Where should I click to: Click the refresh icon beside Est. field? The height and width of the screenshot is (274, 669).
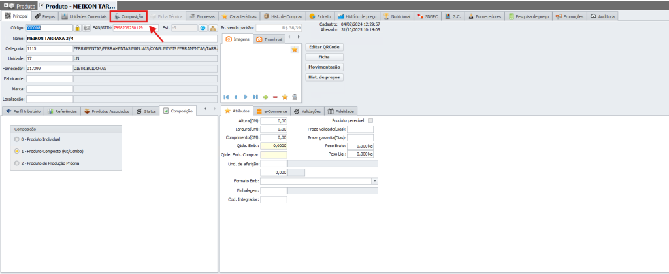pyautogui.click(x=203, y=28)
